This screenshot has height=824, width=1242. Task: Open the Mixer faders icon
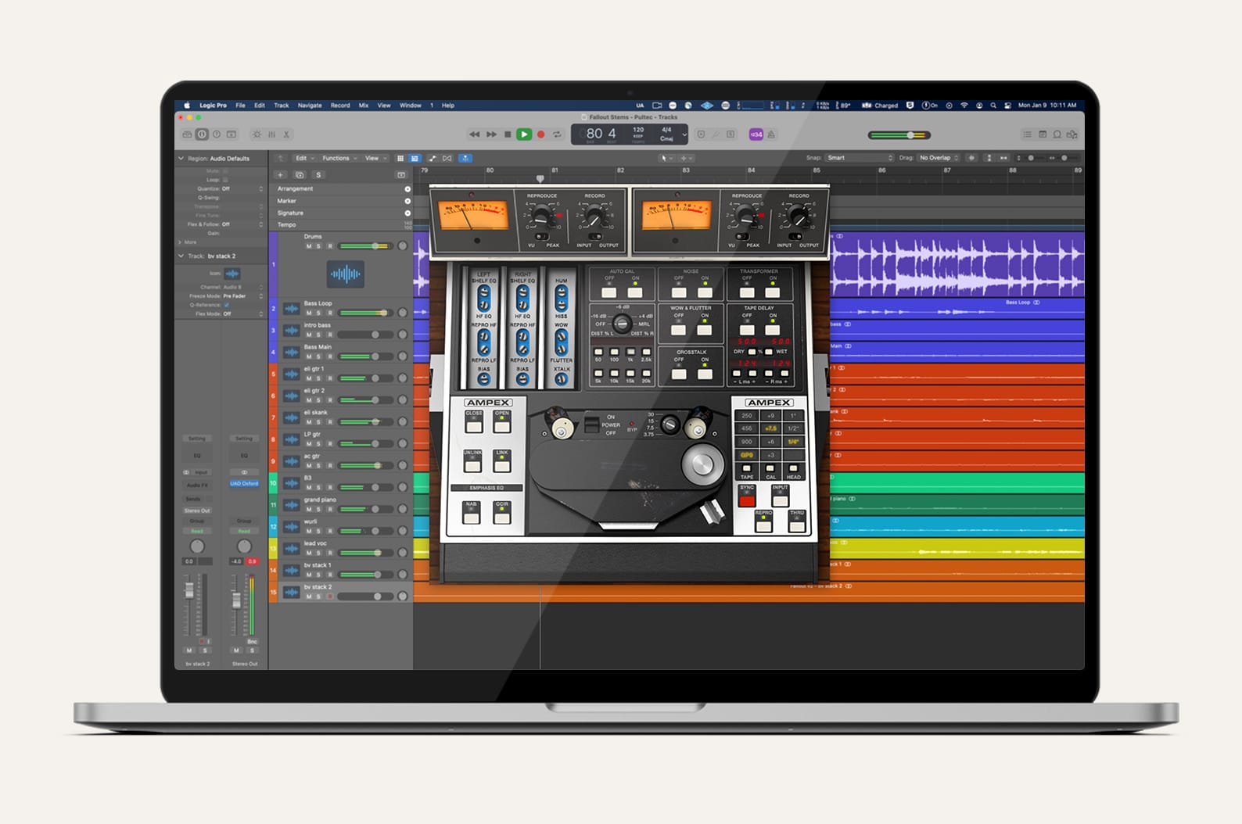click(271, 134)
